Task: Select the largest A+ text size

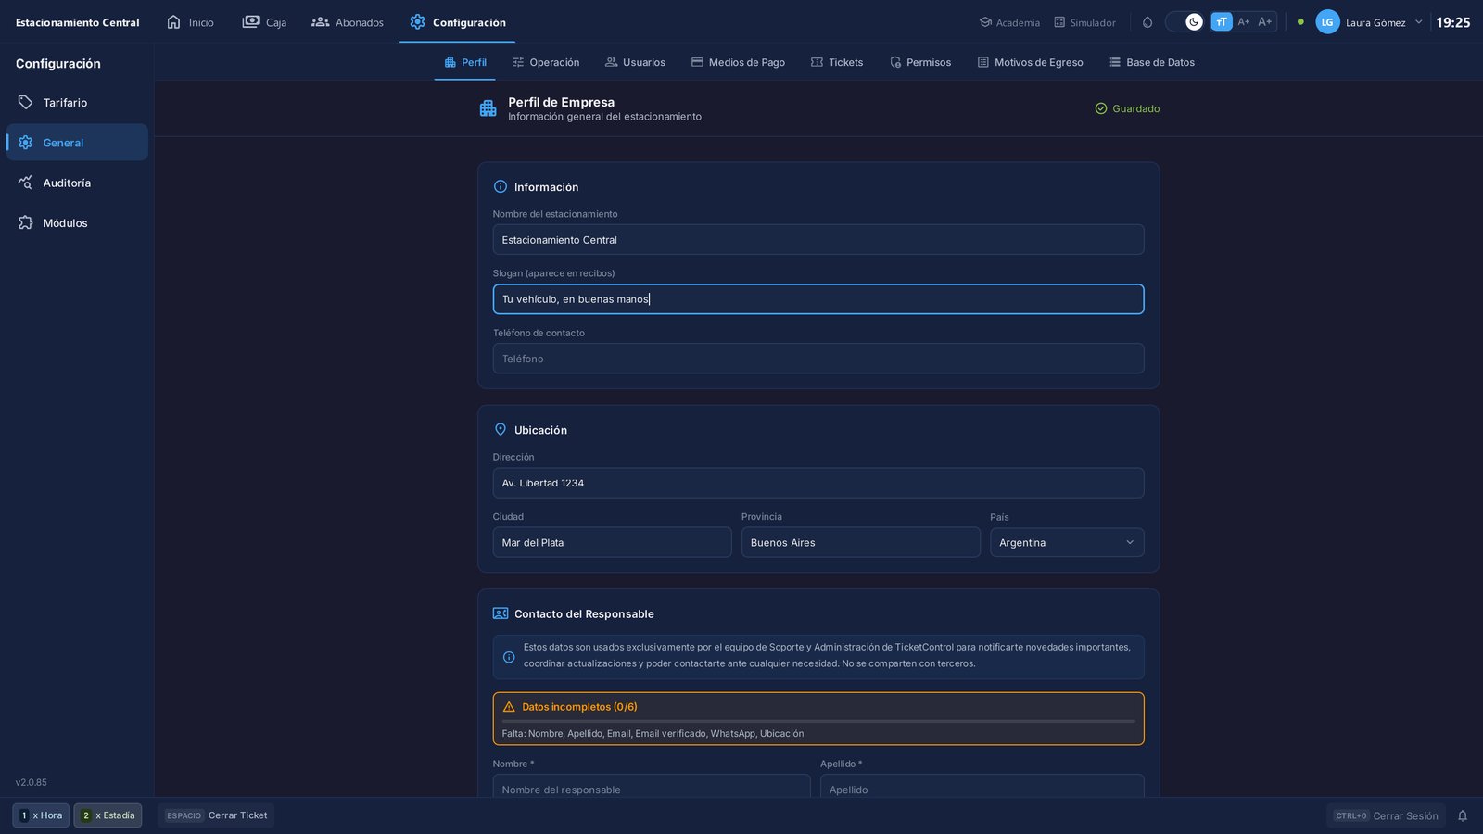Action: click(1265, 22)
